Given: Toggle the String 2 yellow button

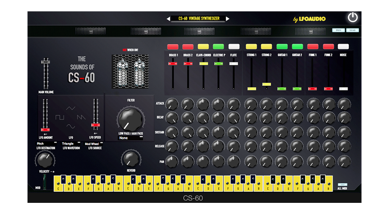Looking at the screenshot, I should pyautogui.click(x=267, y=47).
